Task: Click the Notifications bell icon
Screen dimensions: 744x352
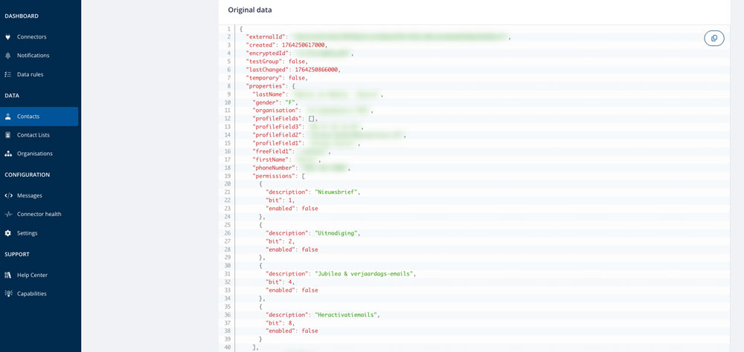Action: tap(7, 56)
